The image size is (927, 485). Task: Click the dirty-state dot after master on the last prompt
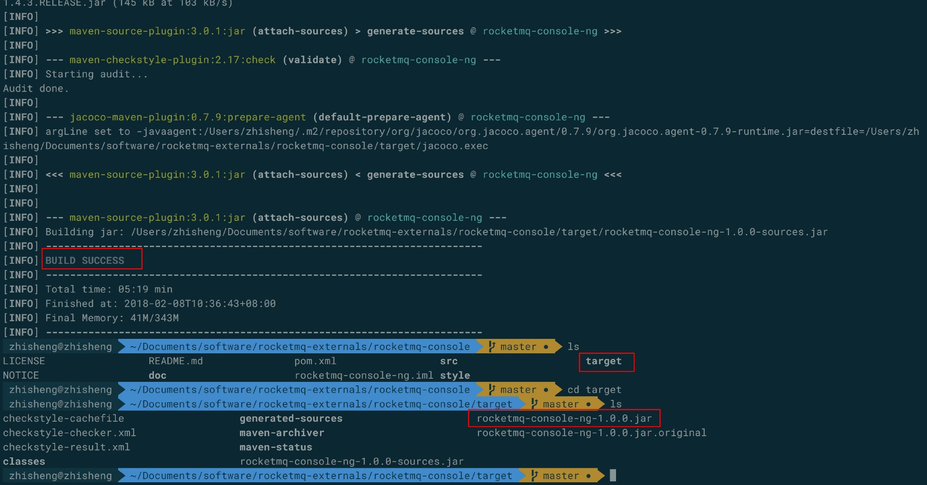pos(588,476)
